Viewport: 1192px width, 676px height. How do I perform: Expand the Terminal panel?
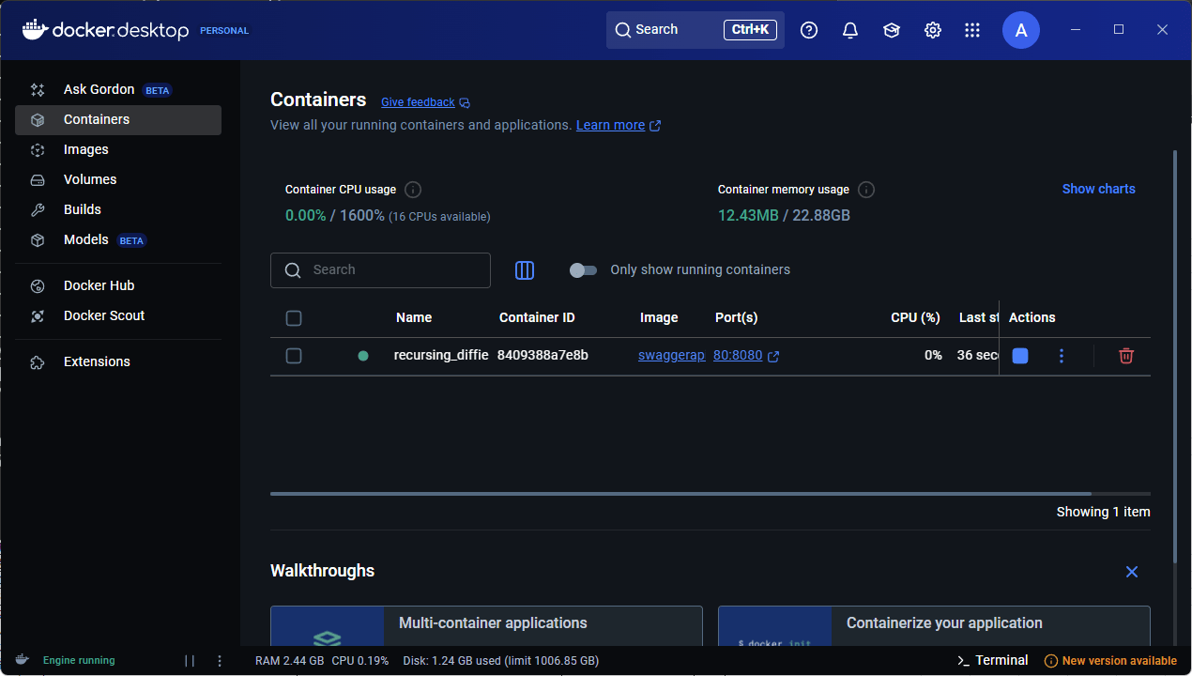[992, 660]
